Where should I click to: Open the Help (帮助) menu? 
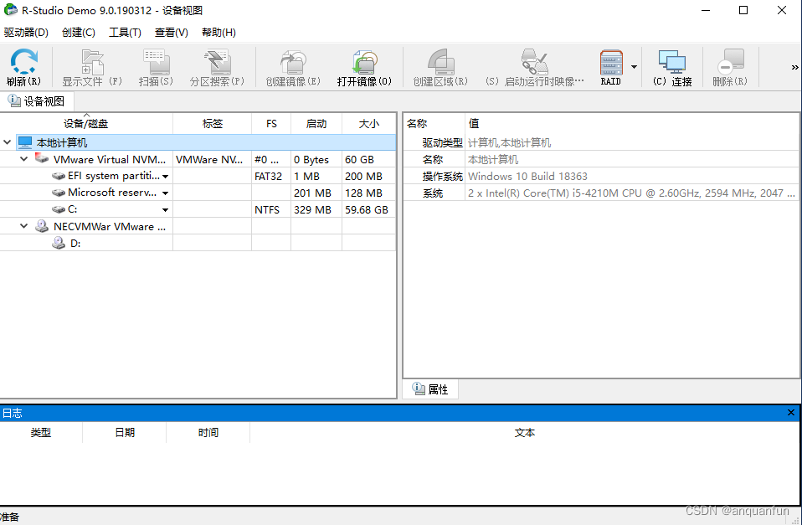(218, 32)
